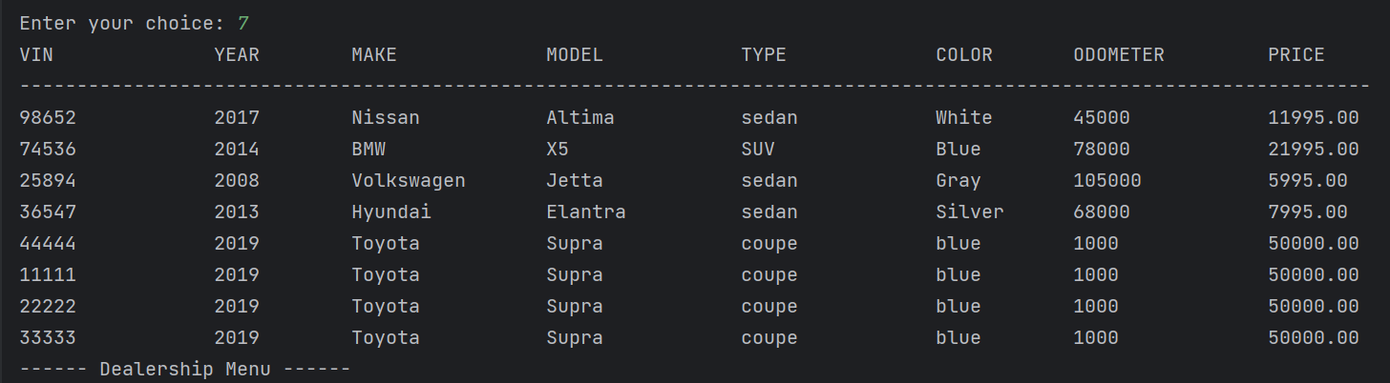The width and height of the screenshot is (1390, 383).
Task: Click the Dealership Menu heading line
Action: tap(185, 370)
